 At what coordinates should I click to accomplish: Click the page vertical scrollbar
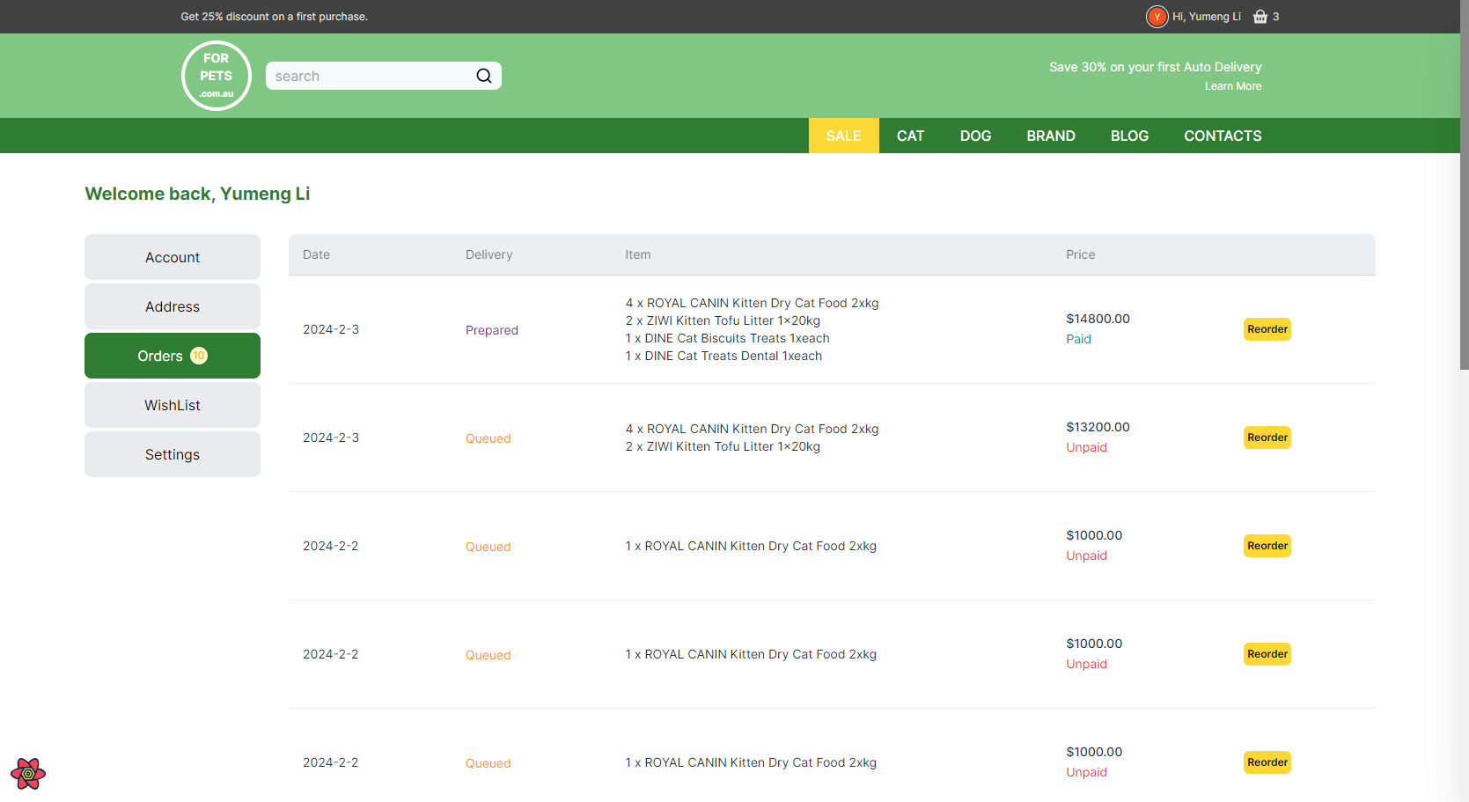click(x=1464, y=185)
